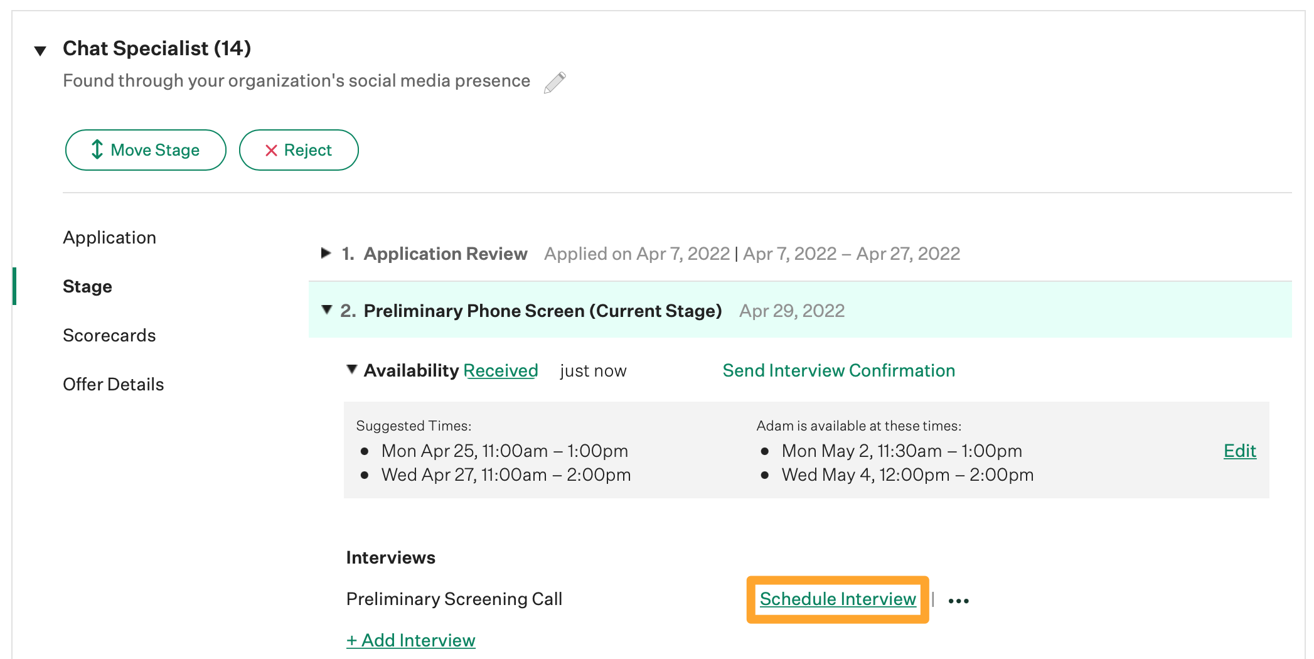Open the Offer Details tab
The height and width of the screenshot is (659, 1314).
click(113, 384)
